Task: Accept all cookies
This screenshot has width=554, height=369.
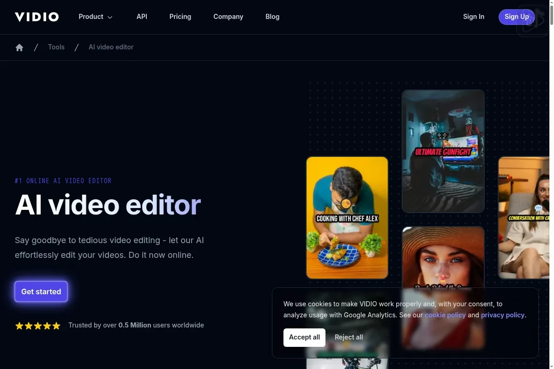Action: click(x=304, y=337)
